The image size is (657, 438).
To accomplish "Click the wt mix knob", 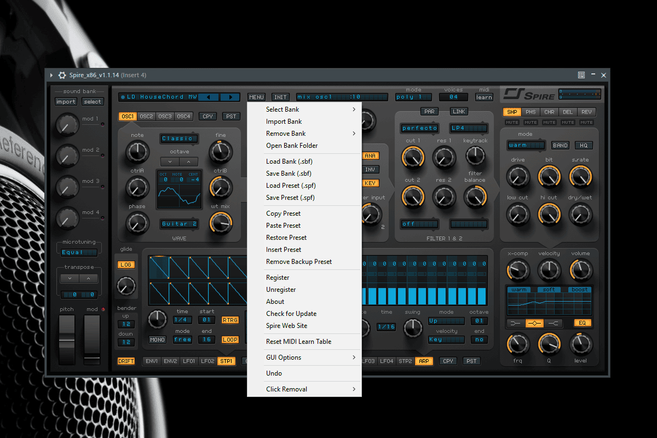I will (x=221, y=222).
